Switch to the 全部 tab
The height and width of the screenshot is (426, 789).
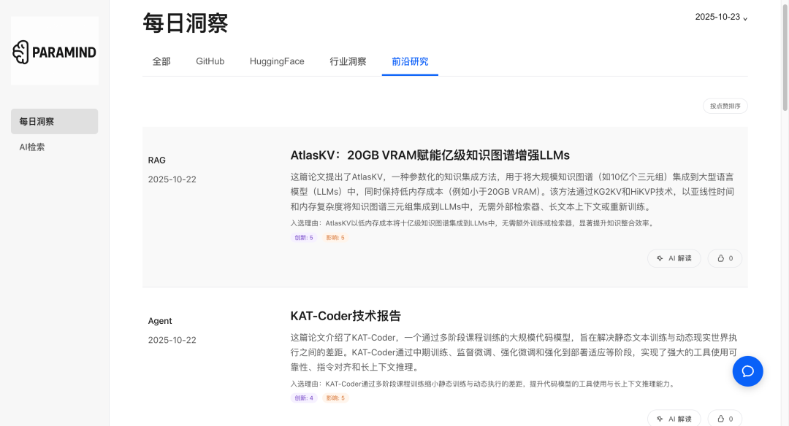(x=161, y=61)
